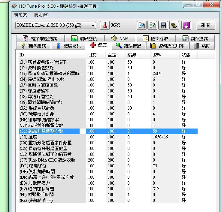Viewport: 221px width, 212px height.
Task: Click the floppy disk save icon
Action: pos(163,25)
